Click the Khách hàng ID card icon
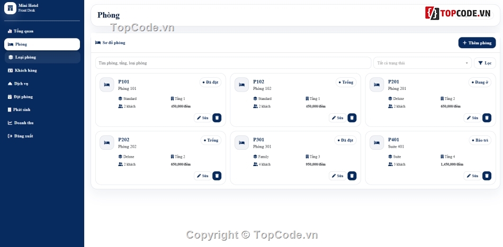The width and height of the screenshot is (503, 247). (x=10, y=70)
